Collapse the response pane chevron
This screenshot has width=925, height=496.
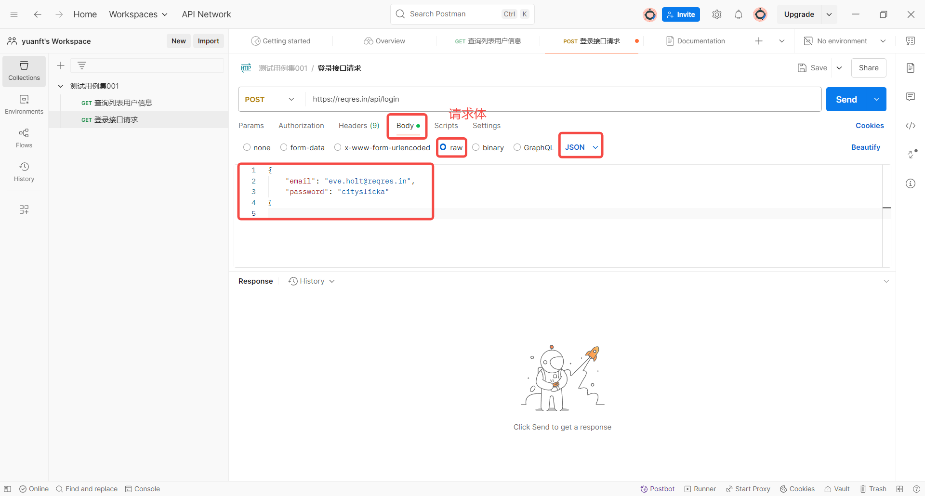(x=886, y=281)
